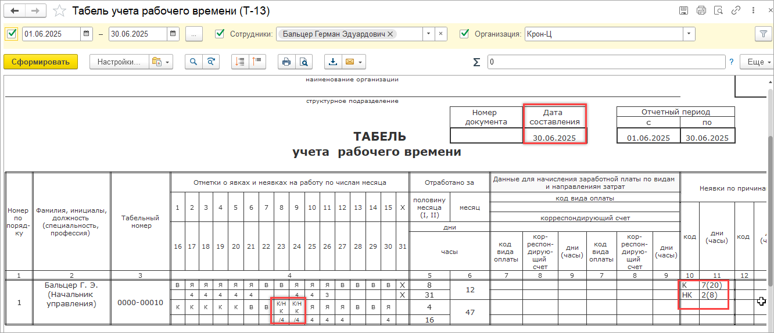
Task: Open the report variants dropdown button
Action: (x=161, y=62)
